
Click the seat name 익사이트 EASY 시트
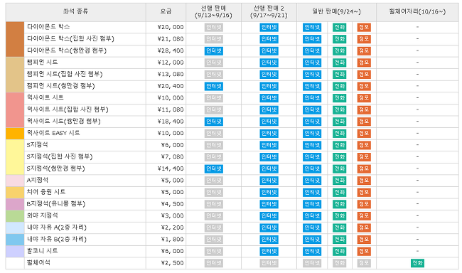click(x=53, y=133)
